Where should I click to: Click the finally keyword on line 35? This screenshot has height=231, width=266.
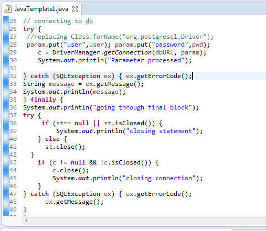43,100
